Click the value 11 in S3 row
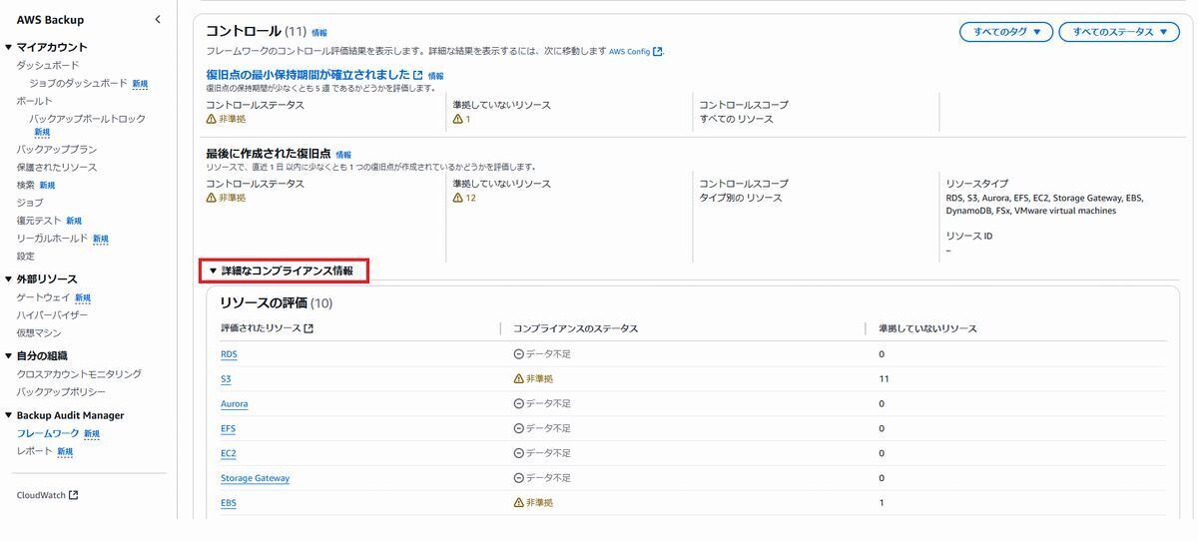1198x541 pixels. 884,379
